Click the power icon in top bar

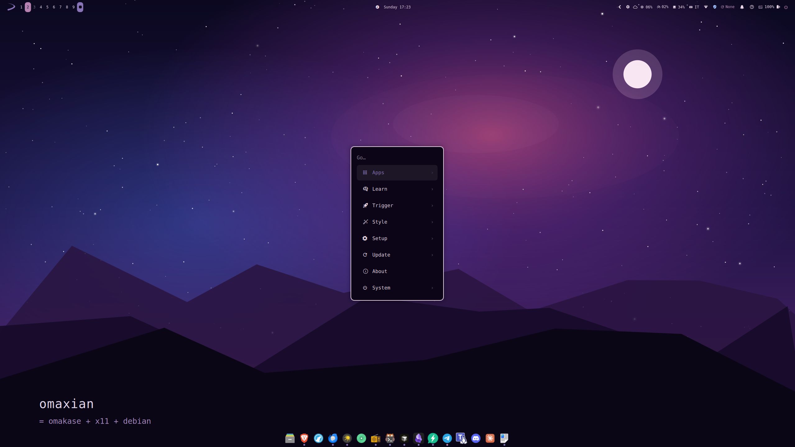pos(786,7)
